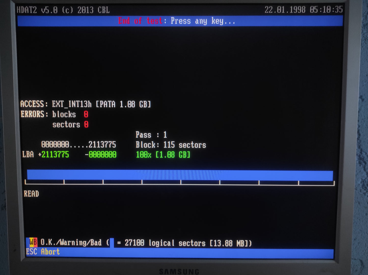
Task: Click LBA range 0000000.....2113775
Action: pyautogui.click(x=78, y=145)
